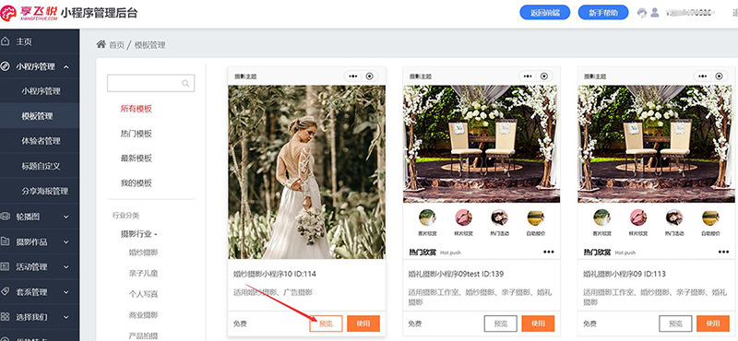This screenshot has width=738, height=341.
Task: Preview the 婚纱摄影小程序10 ID:114 template
Action: coord(326,323)
